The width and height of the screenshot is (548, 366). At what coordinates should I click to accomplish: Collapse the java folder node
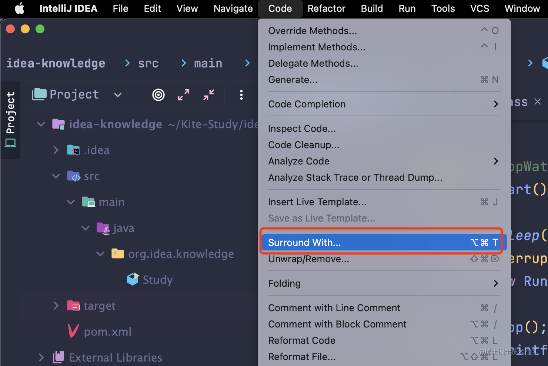86,228
